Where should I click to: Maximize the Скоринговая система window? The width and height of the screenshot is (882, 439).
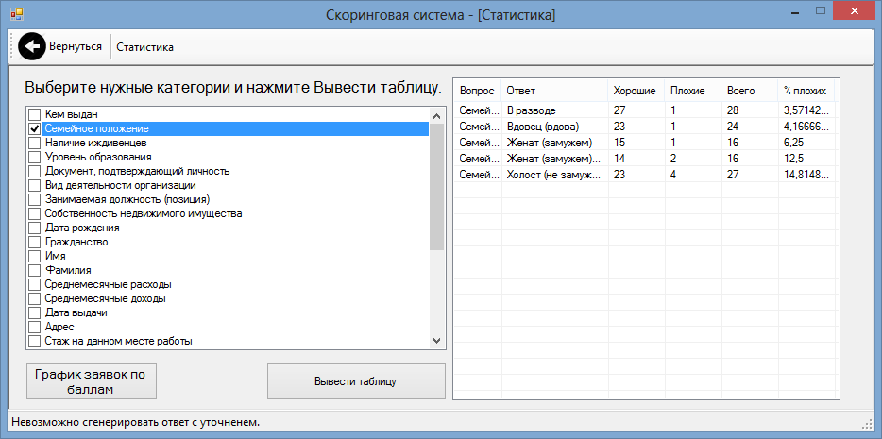820,10
